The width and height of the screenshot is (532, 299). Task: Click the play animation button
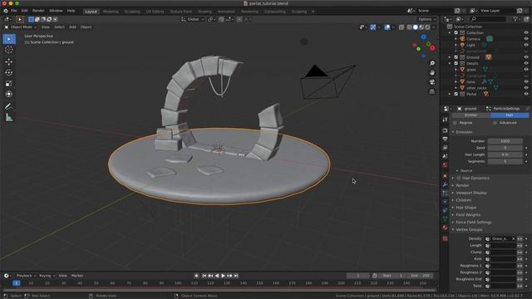coord(223,276)
